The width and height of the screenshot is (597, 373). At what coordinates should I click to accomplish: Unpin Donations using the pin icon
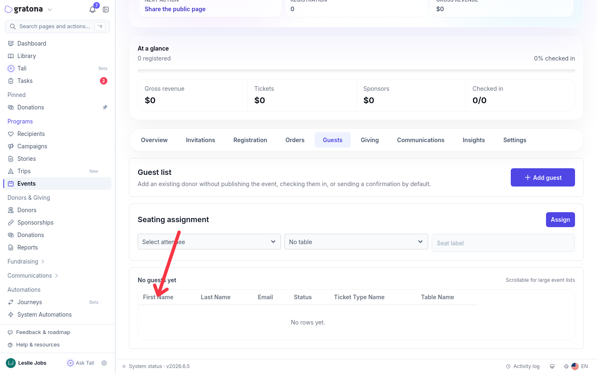tap(105, 107)
